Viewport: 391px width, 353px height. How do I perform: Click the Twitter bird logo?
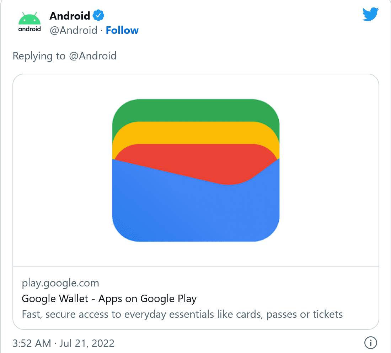370,15
